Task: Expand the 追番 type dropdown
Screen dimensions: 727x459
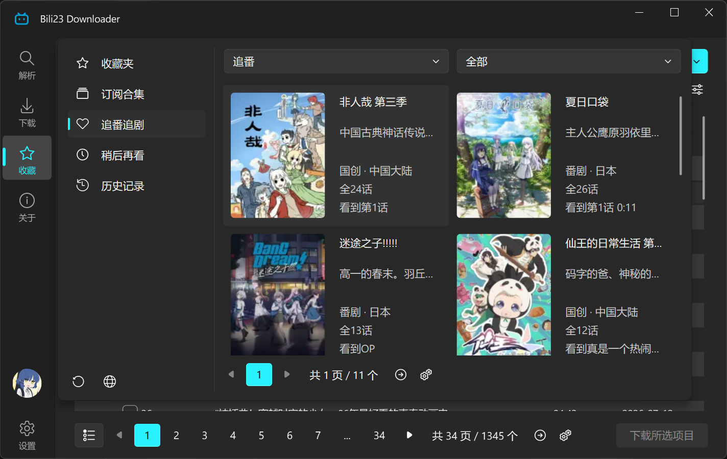Action: (336, 61)
